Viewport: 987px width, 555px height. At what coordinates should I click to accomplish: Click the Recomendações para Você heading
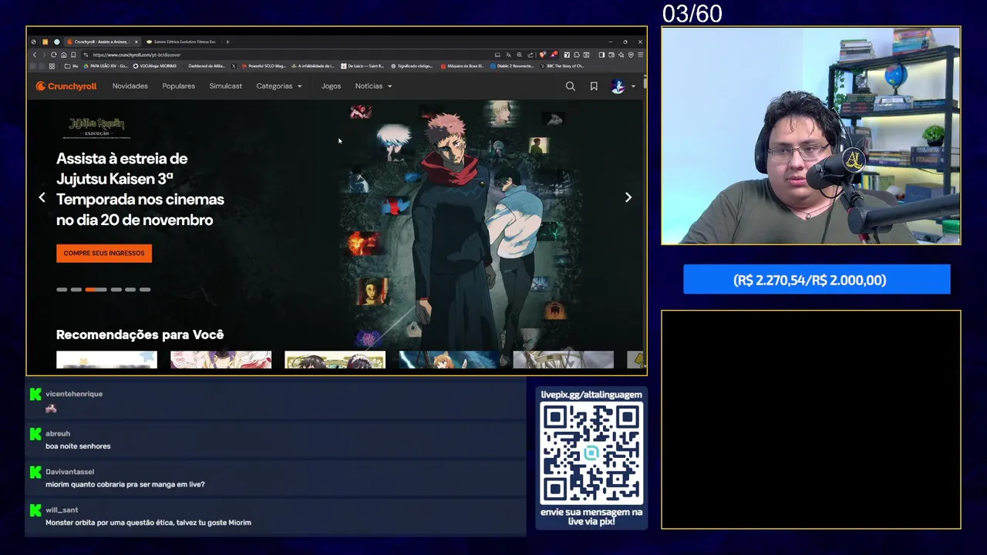(140, 335)
